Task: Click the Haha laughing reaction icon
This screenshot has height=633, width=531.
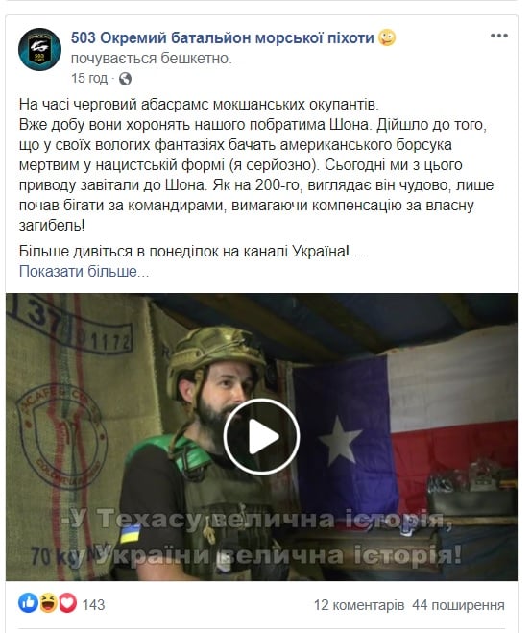Action: [48, 603]
